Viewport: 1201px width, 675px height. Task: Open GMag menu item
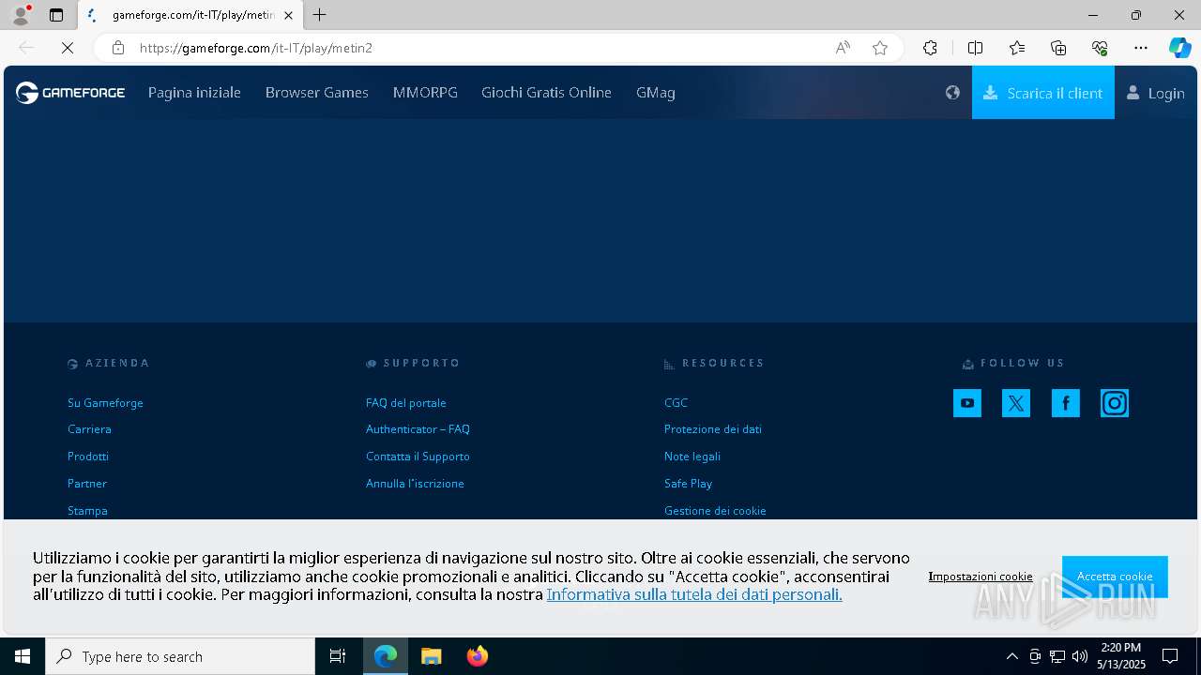656,92
